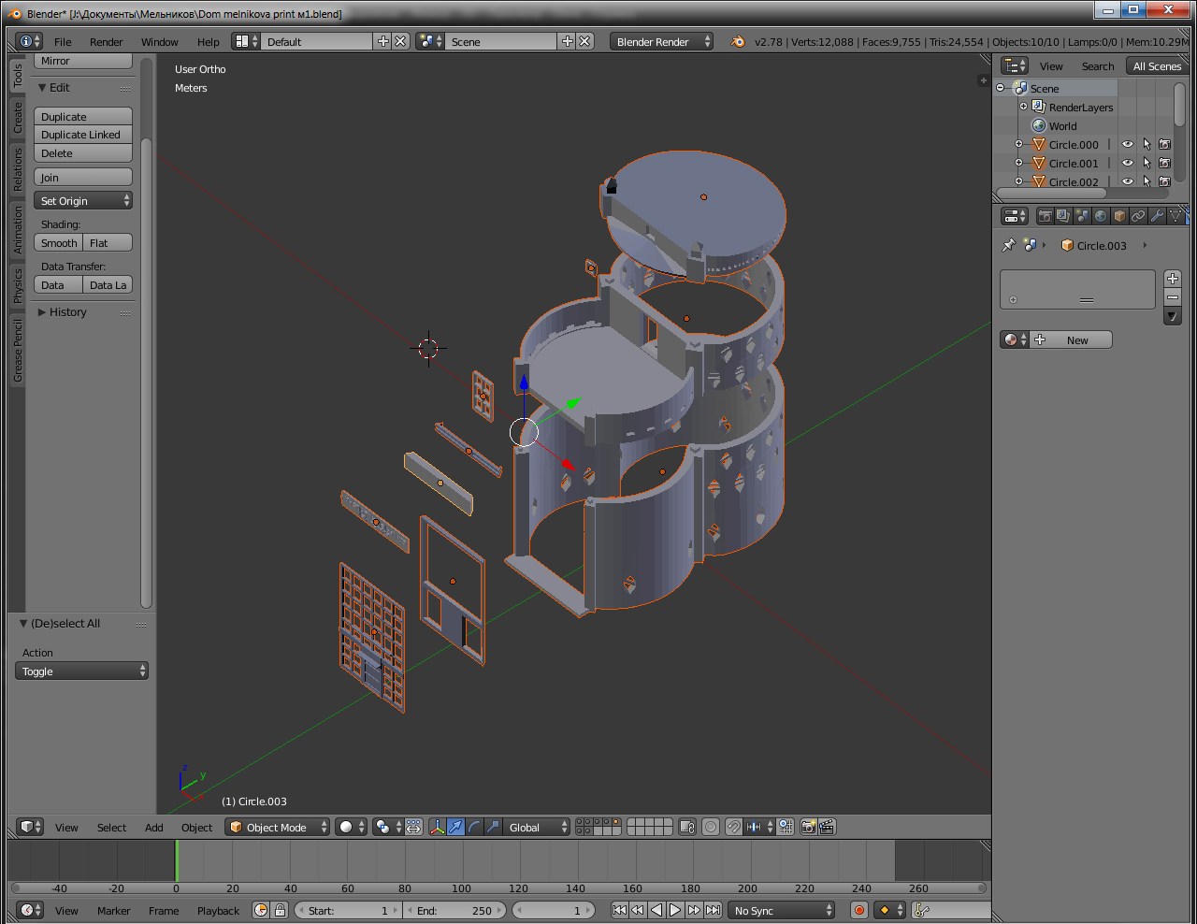Open the Timeline editor type selector
The width and height of the screenshot is (1197, 924).
point(30,910)
